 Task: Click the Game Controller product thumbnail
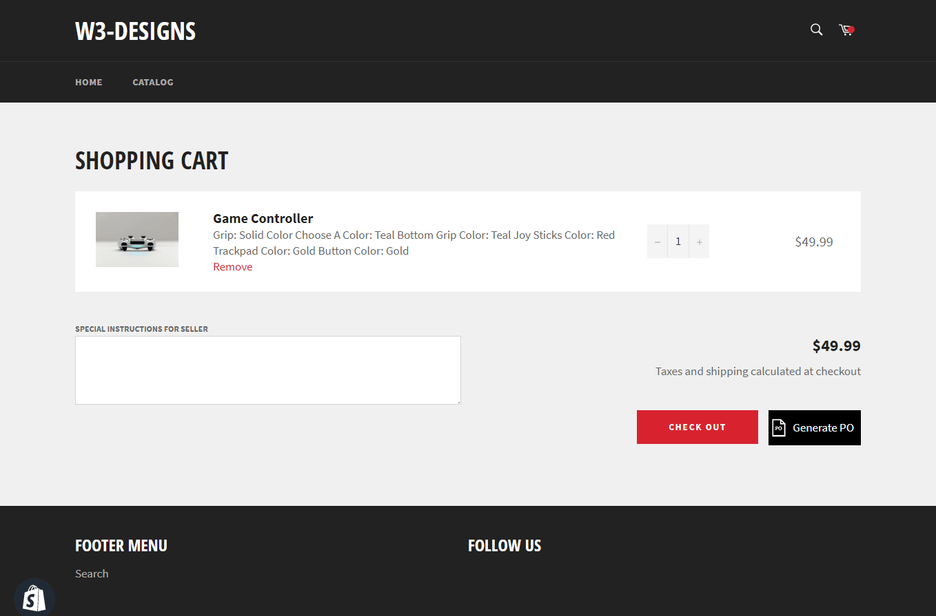tap(137, 240)
